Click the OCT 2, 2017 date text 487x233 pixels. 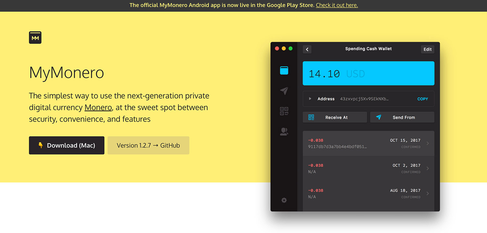coord(406,165)
